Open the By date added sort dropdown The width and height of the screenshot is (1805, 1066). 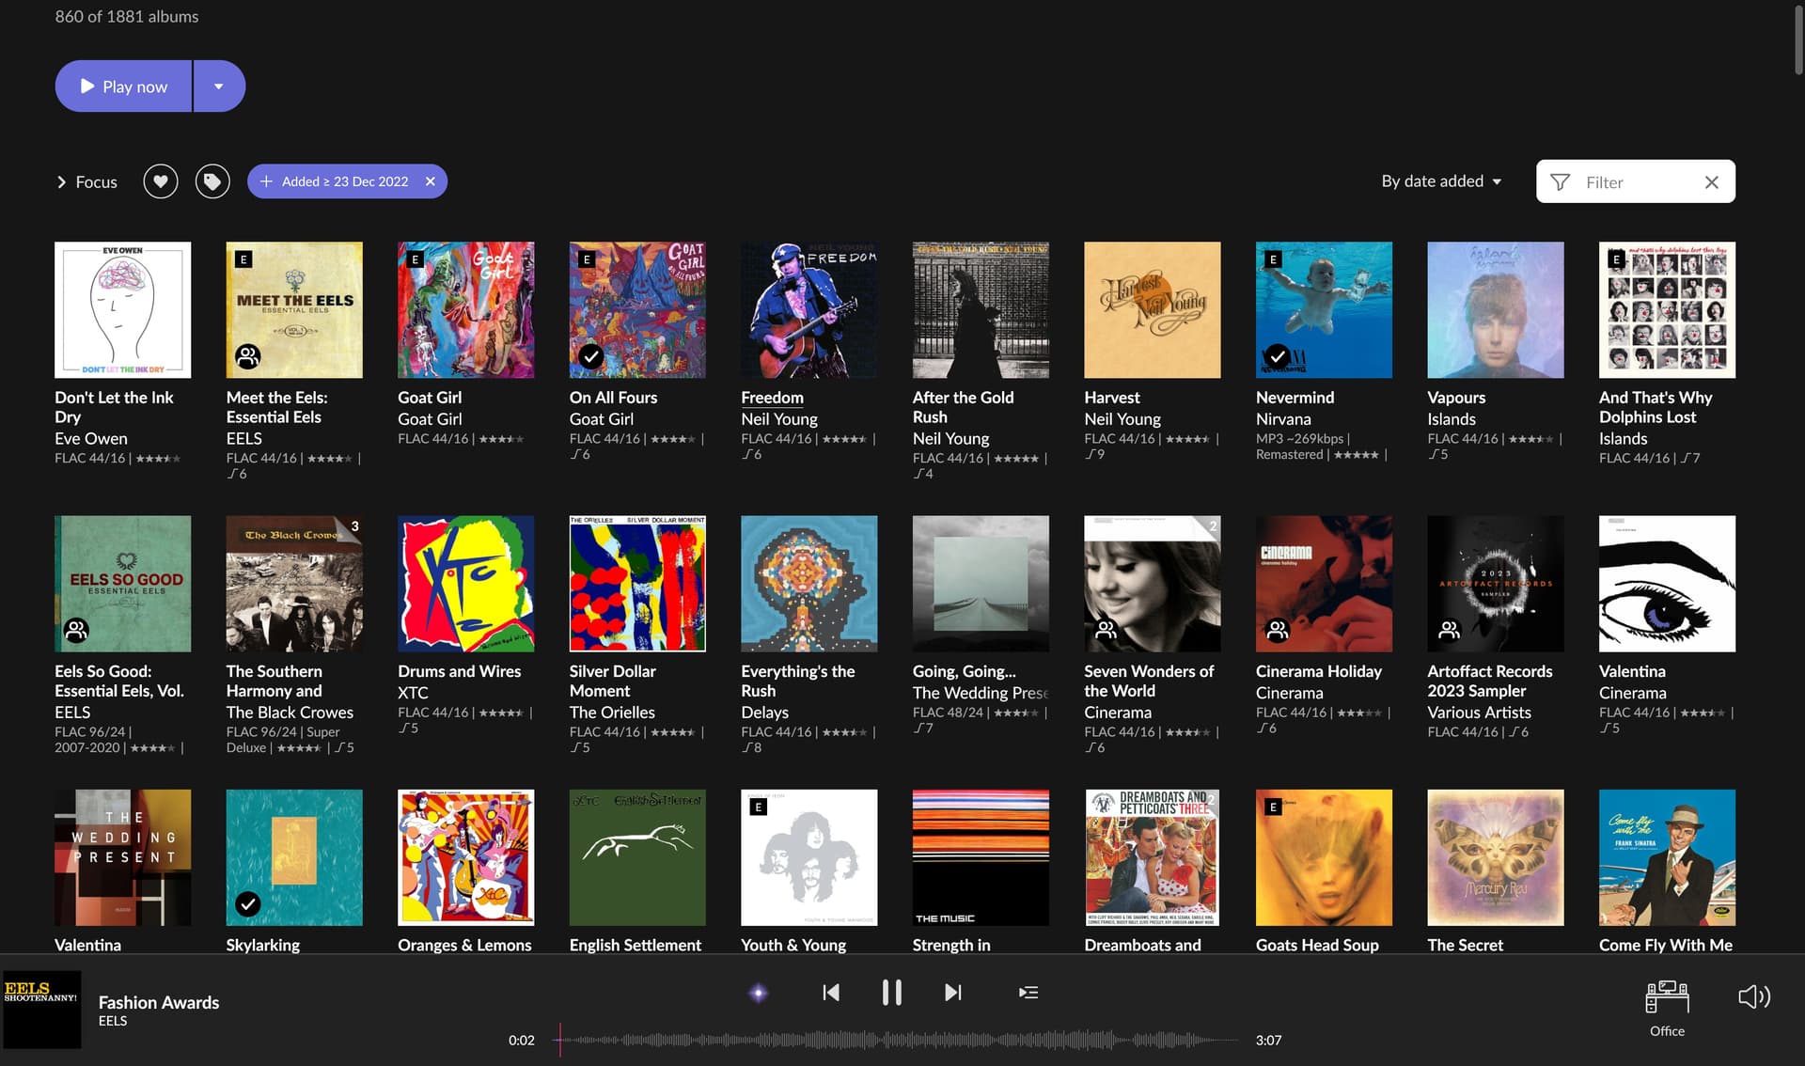pyautogui.click(x=1441, y=181)
